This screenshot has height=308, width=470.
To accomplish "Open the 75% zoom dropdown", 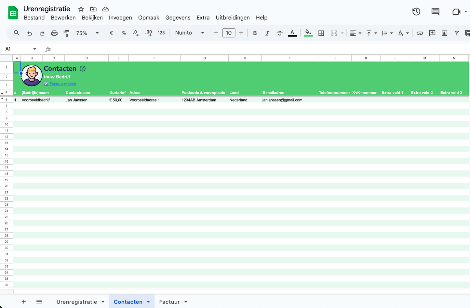I will coord(87,33).
